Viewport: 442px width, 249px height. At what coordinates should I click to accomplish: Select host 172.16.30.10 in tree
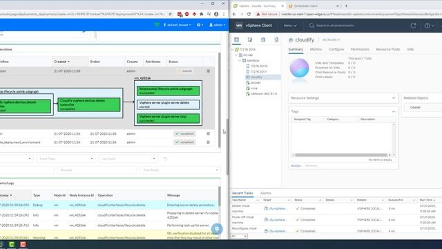click(259, 66)
